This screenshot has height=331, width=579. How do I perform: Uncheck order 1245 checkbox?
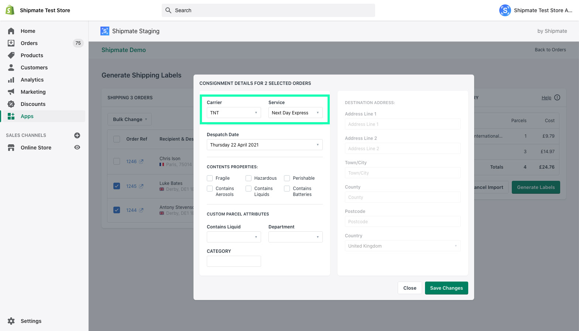point(117,186)
